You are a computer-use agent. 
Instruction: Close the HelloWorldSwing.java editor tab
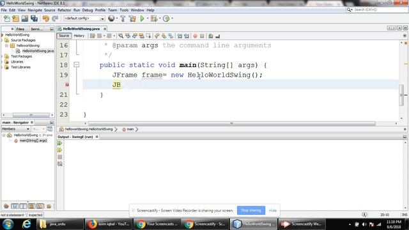pos(105,29)
